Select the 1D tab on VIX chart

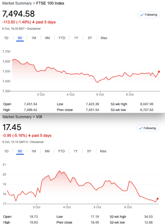click(6, 151)
